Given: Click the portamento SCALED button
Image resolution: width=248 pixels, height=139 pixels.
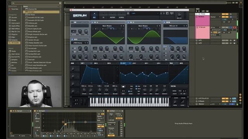Looking at the screenshot, I should 183,98.
